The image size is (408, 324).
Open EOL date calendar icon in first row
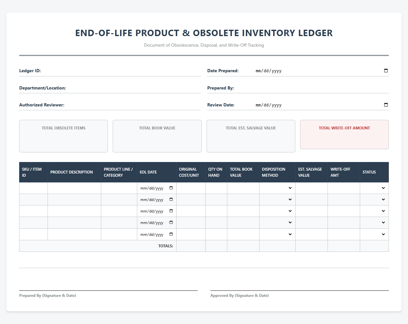click(171, 188)
